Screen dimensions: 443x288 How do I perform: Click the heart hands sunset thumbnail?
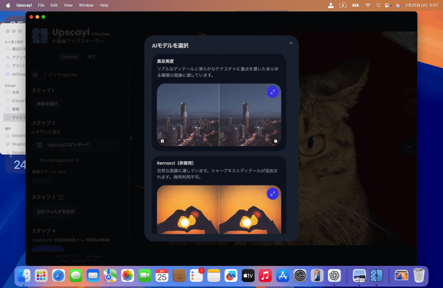219,209
